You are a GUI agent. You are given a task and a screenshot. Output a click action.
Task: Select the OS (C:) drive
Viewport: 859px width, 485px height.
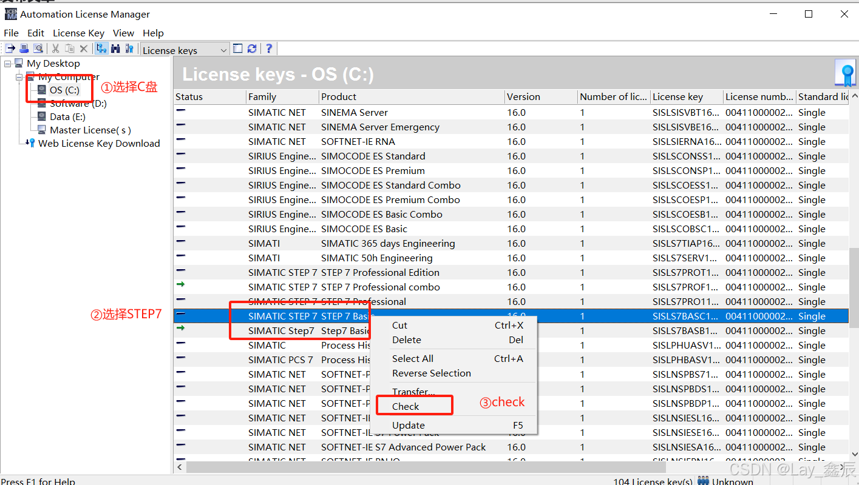64,90
